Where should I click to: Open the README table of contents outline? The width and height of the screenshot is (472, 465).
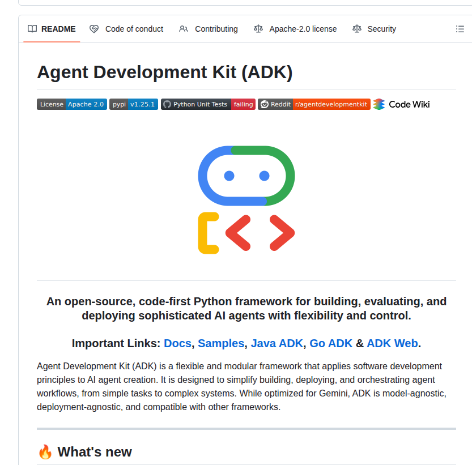460,29
